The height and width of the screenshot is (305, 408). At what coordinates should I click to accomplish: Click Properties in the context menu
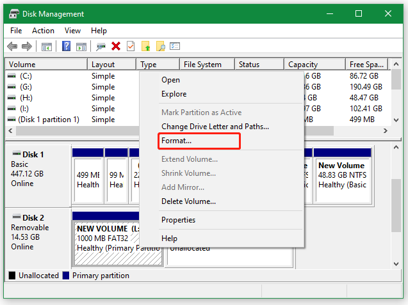[x=178, y=220]
